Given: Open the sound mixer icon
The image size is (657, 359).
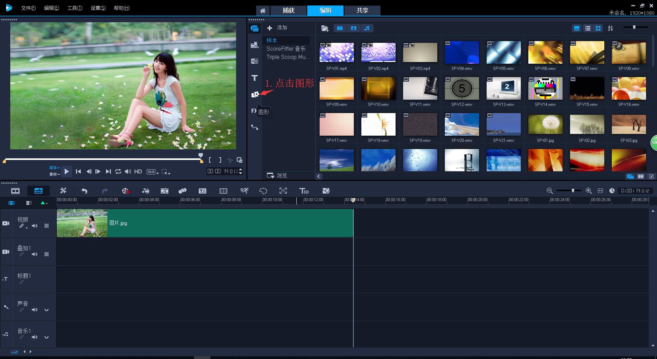Looking at the screenshot, I should coord(145,191).
